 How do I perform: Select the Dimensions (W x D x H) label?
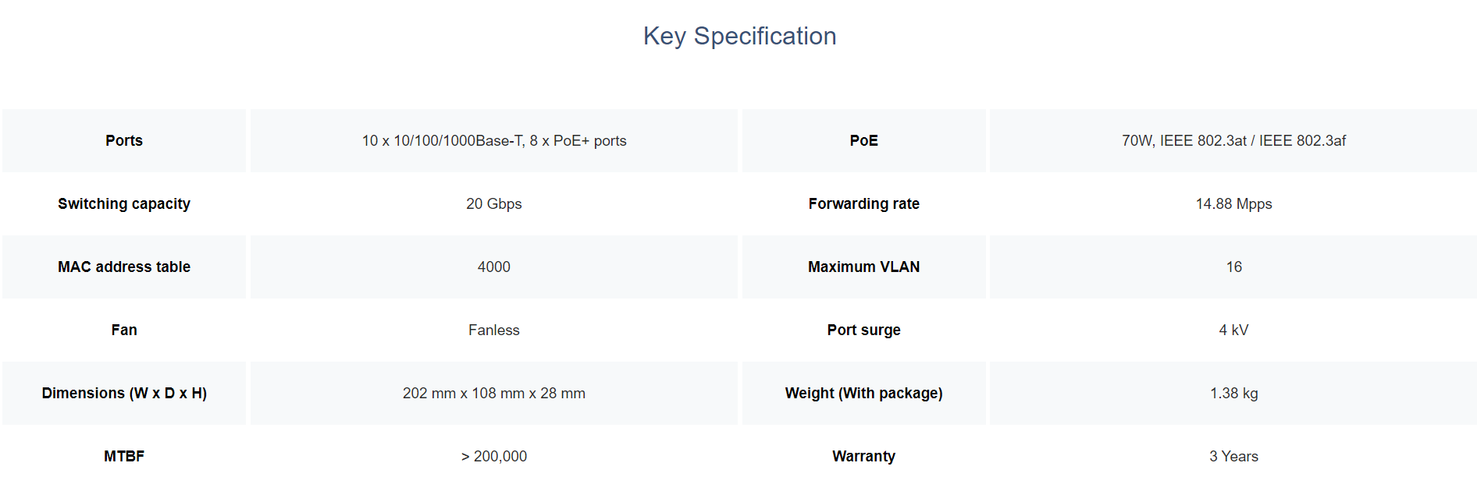tap(124, 393)
